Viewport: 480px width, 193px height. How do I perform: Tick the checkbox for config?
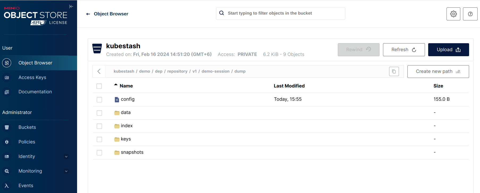[99, 100]
